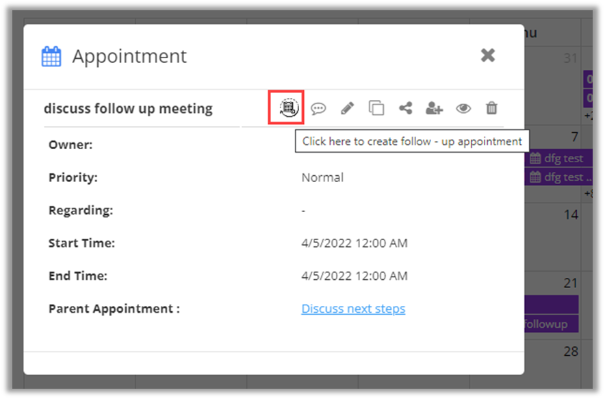Viewport: 605px width, 399px height.
Task: Click the create follow-up appointment icon
Action: (289, 108)
